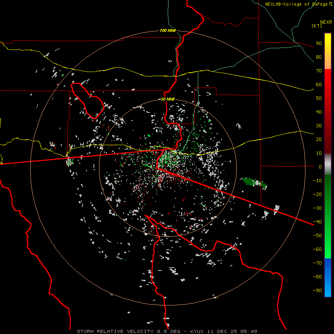Click the 50 value on velocity scale
The width and height of the screenshot is (334, 334).
pos(319,98)
